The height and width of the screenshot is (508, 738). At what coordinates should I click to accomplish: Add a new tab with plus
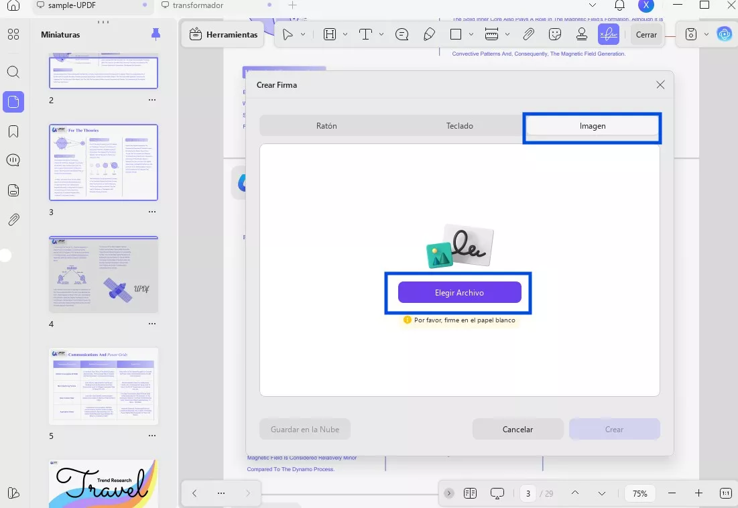click(292, 5)
